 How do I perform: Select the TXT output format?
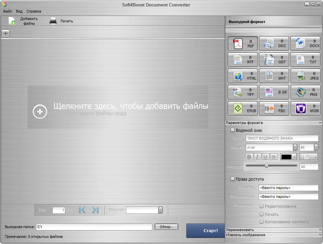(x=305, y=60)
